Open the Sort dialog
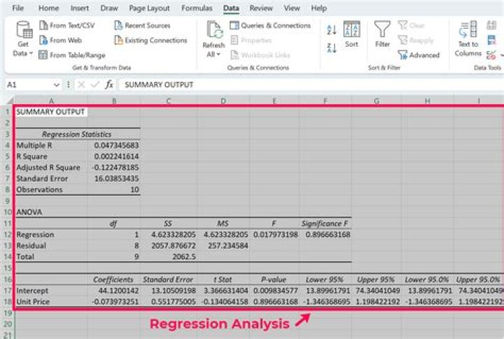 (351, 35)
